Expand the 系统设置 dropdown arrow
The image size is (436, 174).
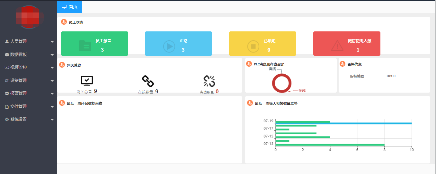click(x=52, y=120)
